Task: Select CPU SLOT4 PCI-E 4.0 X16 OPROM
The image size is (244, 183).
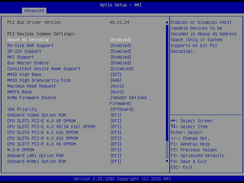Action: tap(43, 132)
